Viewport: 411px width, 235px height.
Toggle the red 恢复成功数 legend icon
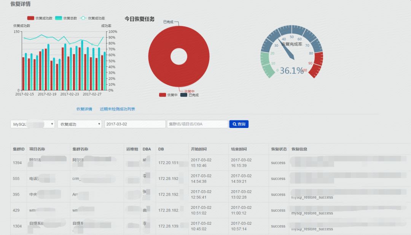point(30,18)
